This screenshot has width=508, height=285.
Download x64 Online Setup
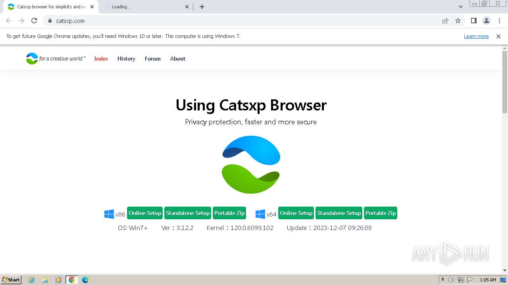point(296,213)
